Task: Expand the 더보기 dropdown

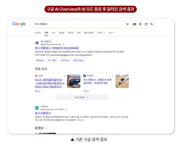Action: pyautogui.click(x=101, y=33)
